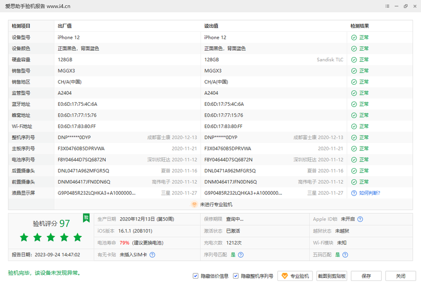Viewport: 421px width, 287px height.
Task: Click 已激活 activation status value
Action: [233, 231]
